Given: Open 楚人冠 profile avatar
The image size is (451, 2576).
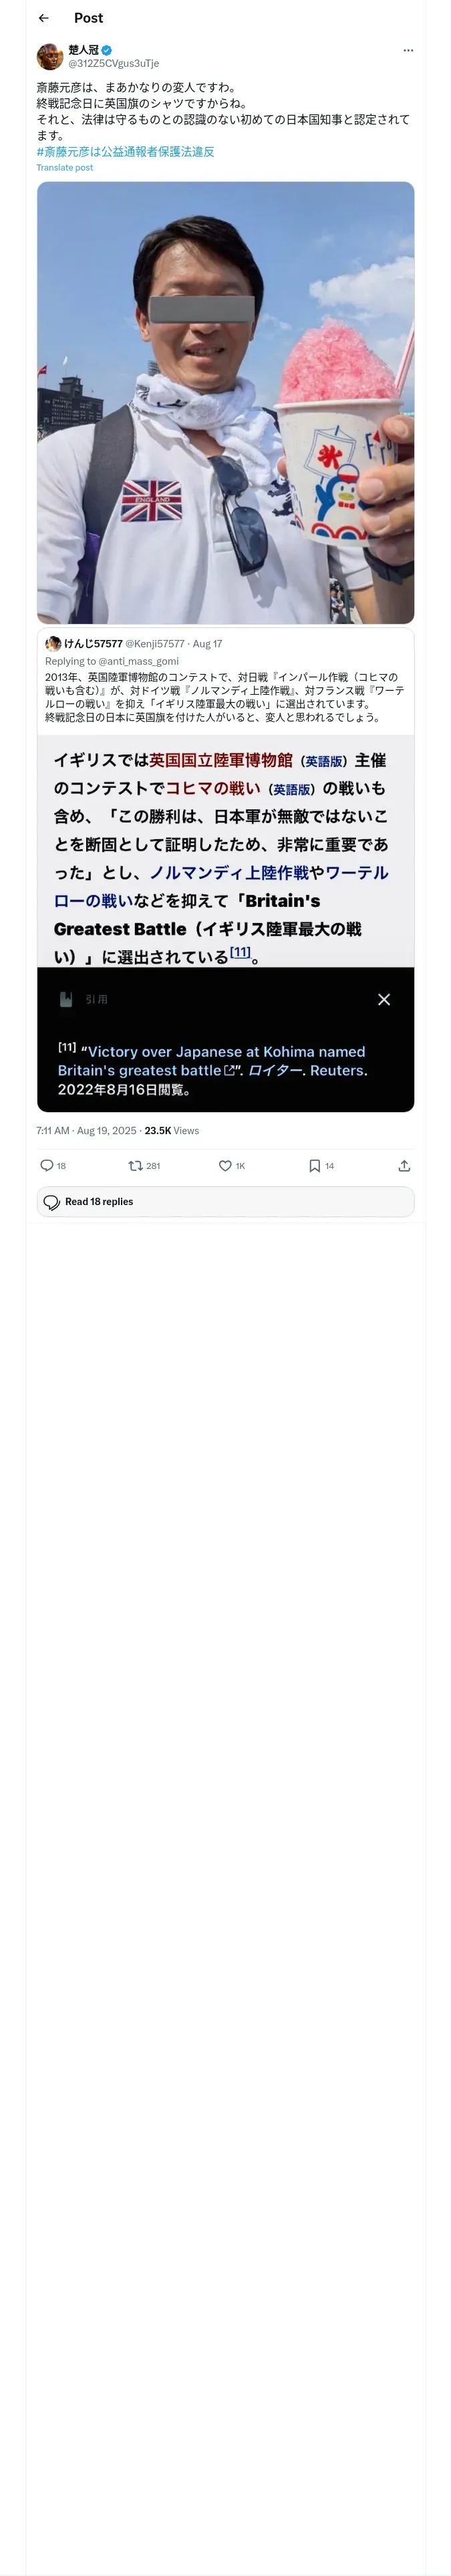Looking at the screenshot, I should tap(50, 56).
